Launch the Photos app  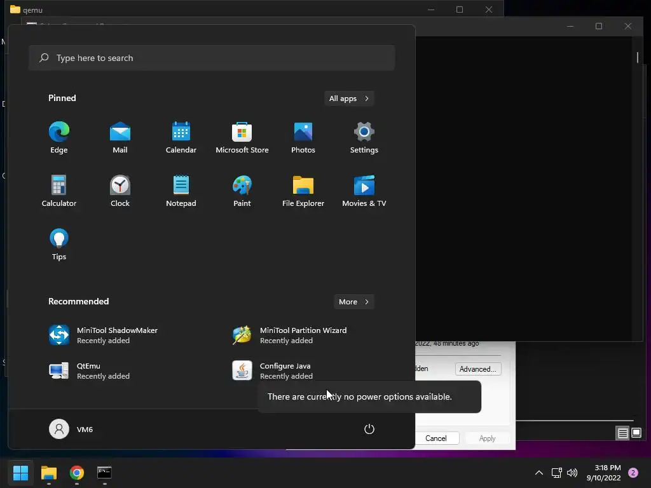click(303, 138)
